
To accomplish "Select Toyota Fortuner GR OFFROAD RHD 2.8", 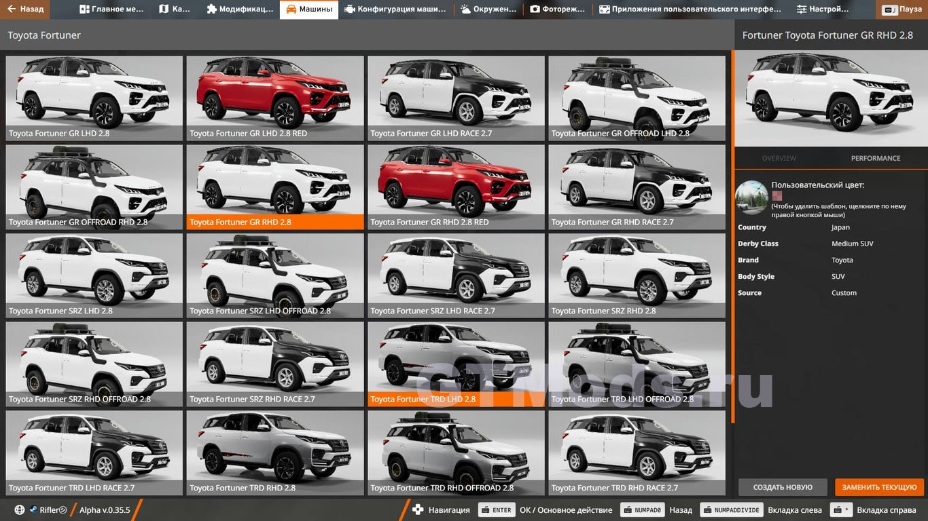I will pos(94,187).
